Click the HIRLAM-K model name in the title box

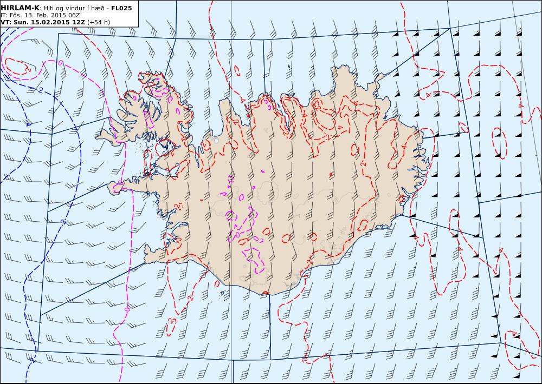pos(21,8)
